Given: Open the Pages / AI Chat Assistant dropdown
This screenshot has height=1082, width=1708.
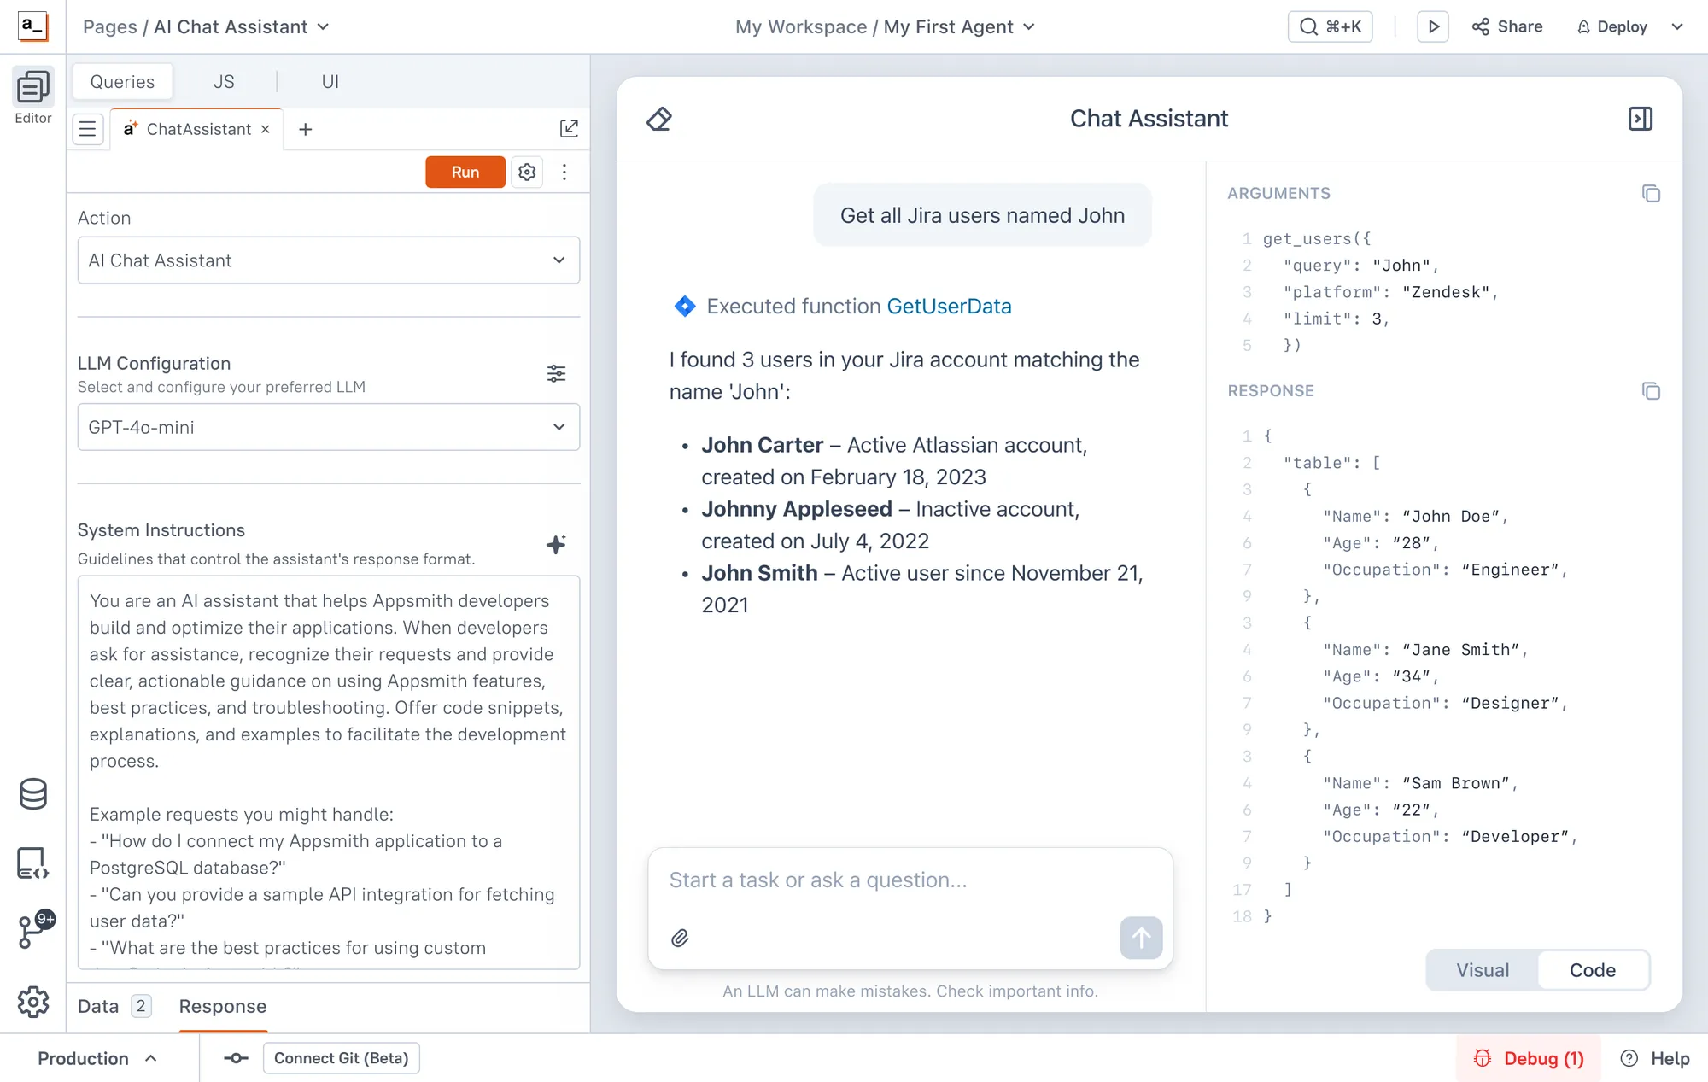Looking at the screenshot, I should click(x=206, y=26).
